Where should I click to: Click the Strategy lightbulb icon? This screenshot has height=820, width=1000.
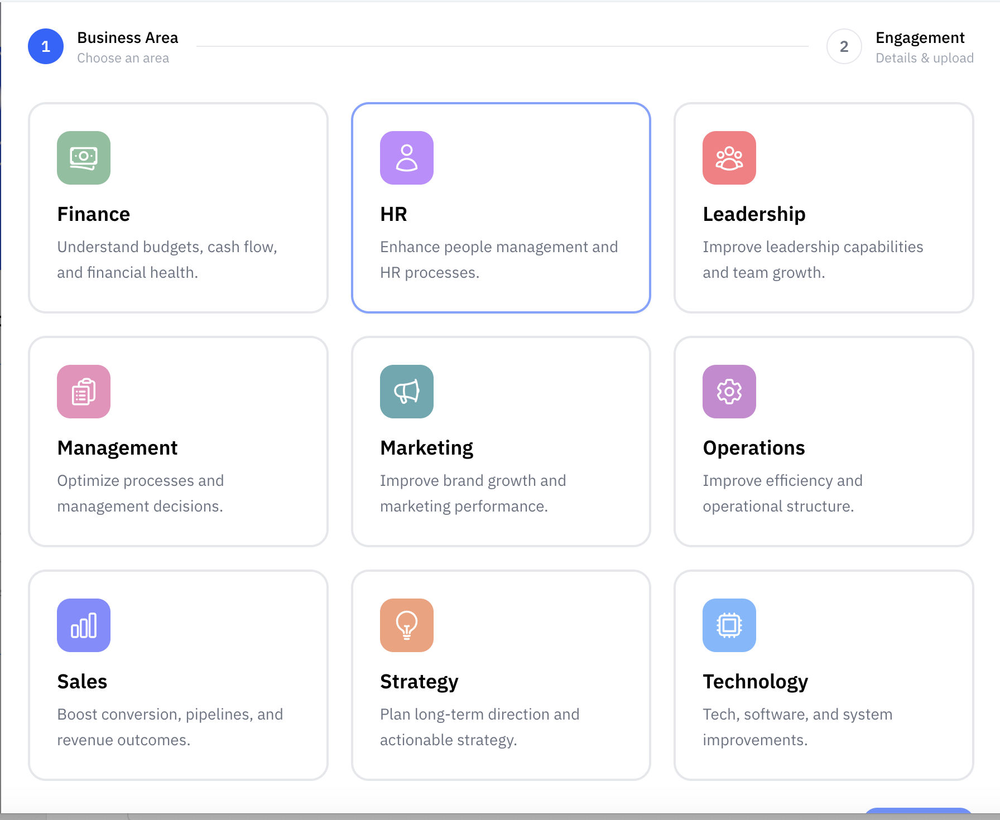[406, 625]
